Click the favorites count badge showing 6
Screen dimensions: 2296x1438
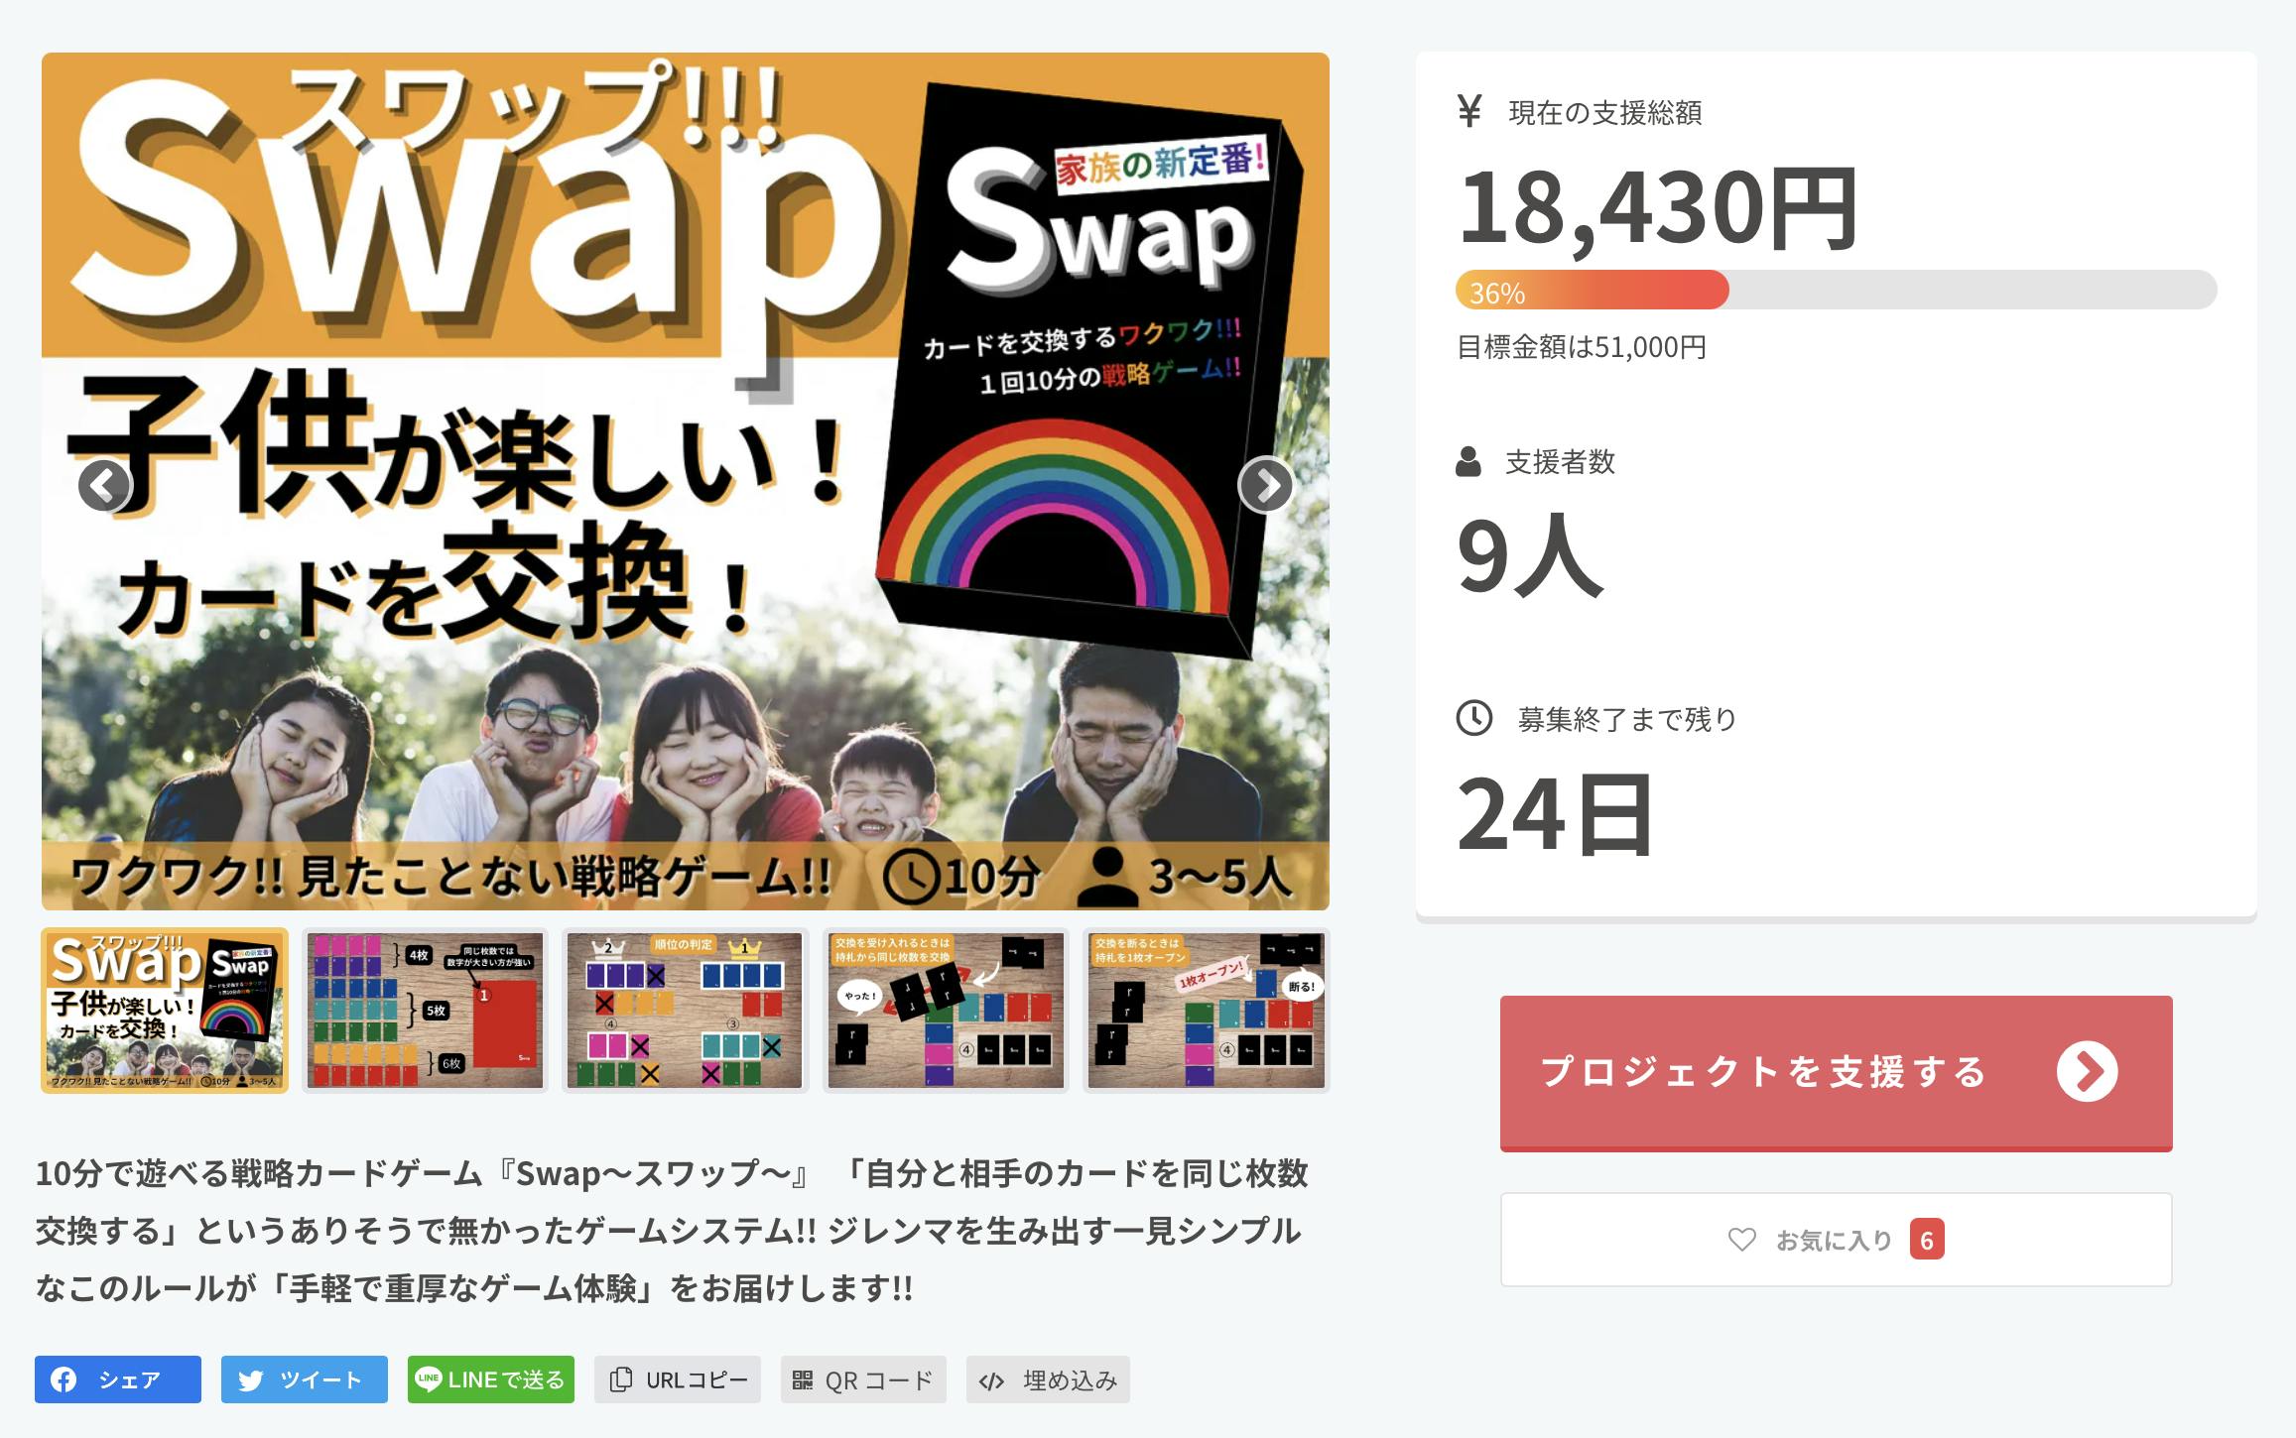point(1927,1240)
